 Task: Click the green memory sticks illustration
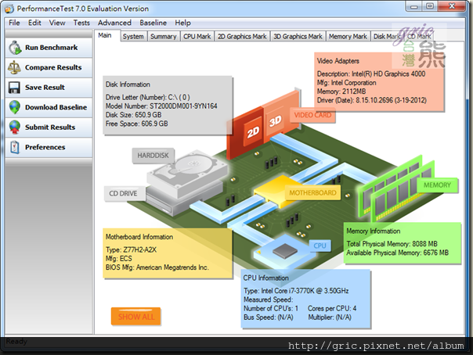[395, 188]
